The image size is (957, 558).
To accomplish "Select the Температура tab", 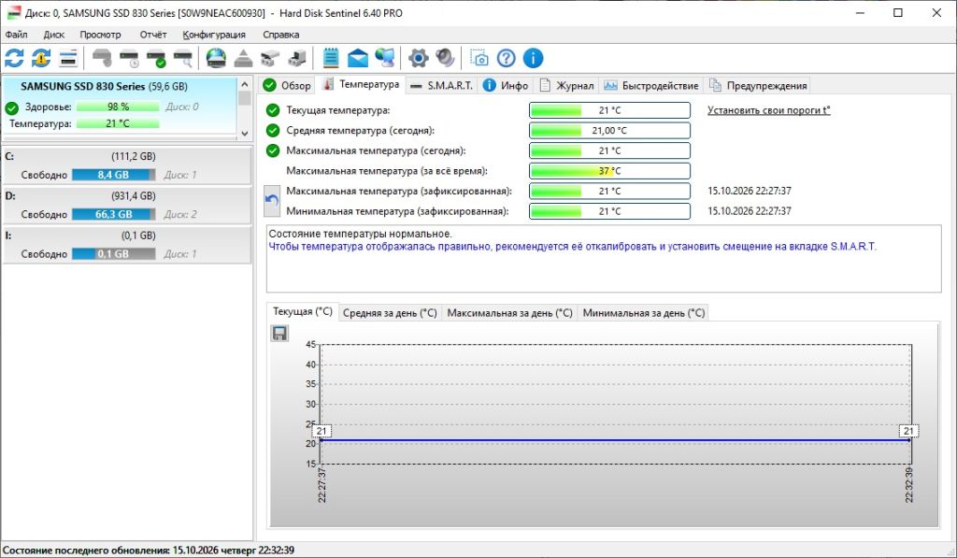I will [362, 84].
